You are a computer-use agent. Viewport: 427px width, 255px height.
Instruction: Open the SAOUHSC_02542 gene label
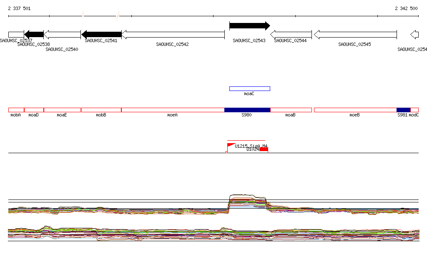click(172, 44)
